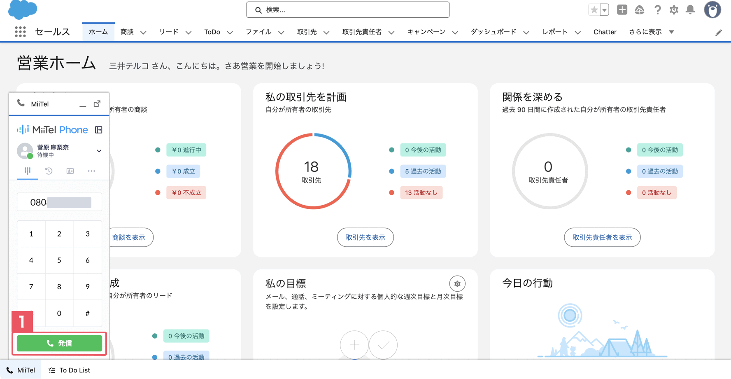The width and height of the screenshot is (731, 379).
Task: Click the favorites star icon
Action: click(x=594, y=9)
